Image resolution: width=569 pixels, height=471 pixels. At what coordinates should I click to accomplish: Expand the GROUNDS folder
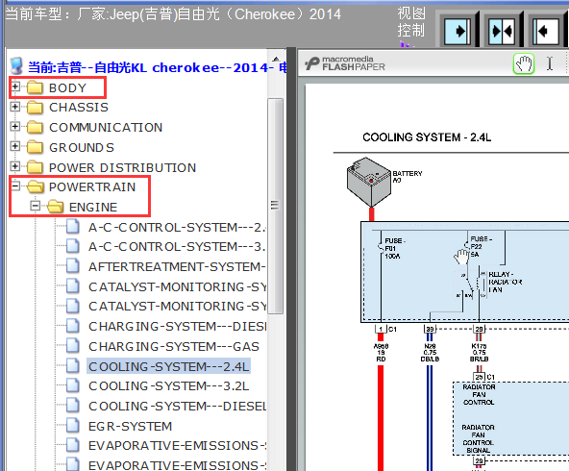14,146
